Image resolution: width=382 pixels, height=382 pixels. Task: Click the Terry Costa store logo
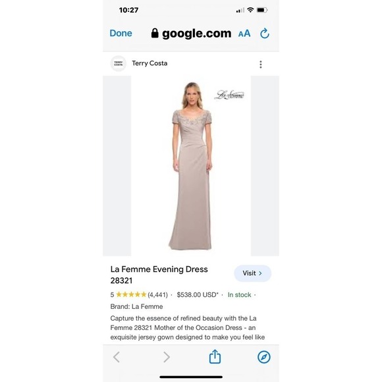(x=119, y=64)
